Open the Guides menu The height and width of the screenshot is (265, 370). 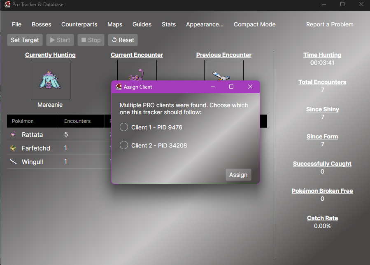[142, 24]
